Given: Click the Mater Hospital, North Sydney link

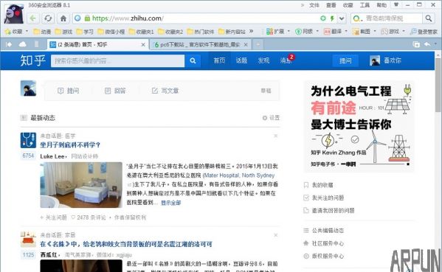Looking at the screenshot, I should (238, 175).
